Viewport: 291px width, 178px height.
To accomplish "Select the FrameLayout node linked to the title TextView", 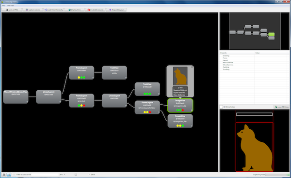I will 81,73.
